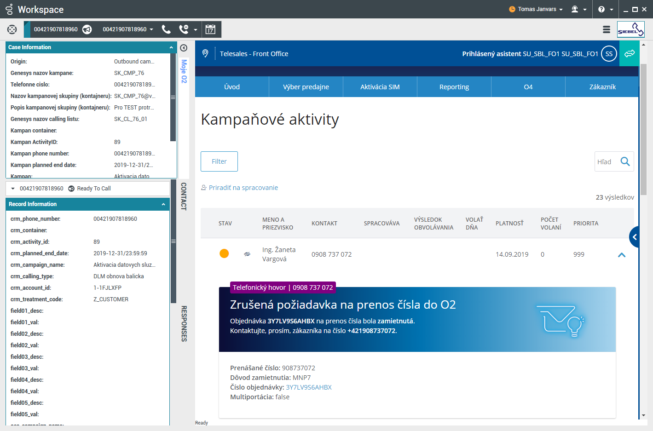Viewport: 653px width, 431px height.
Task: Open the Zákazník tab
Action: tap(602, 87)
